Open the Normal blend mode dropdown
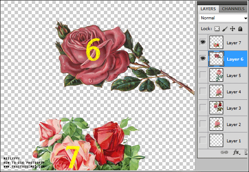 click(x=223, y=18)
